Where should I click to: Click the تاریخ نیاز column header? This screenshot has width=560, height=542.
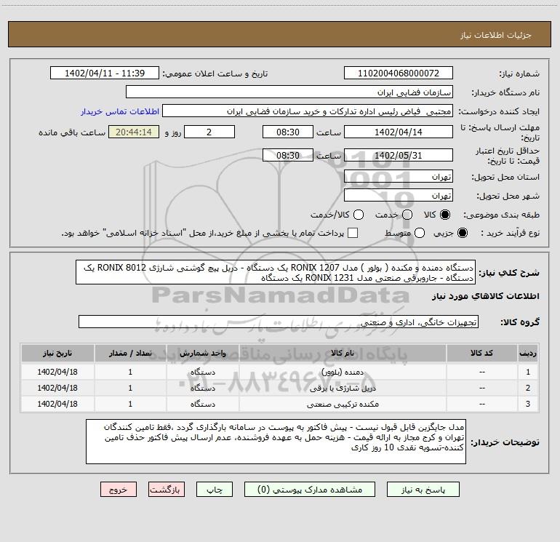coord(57,353)
